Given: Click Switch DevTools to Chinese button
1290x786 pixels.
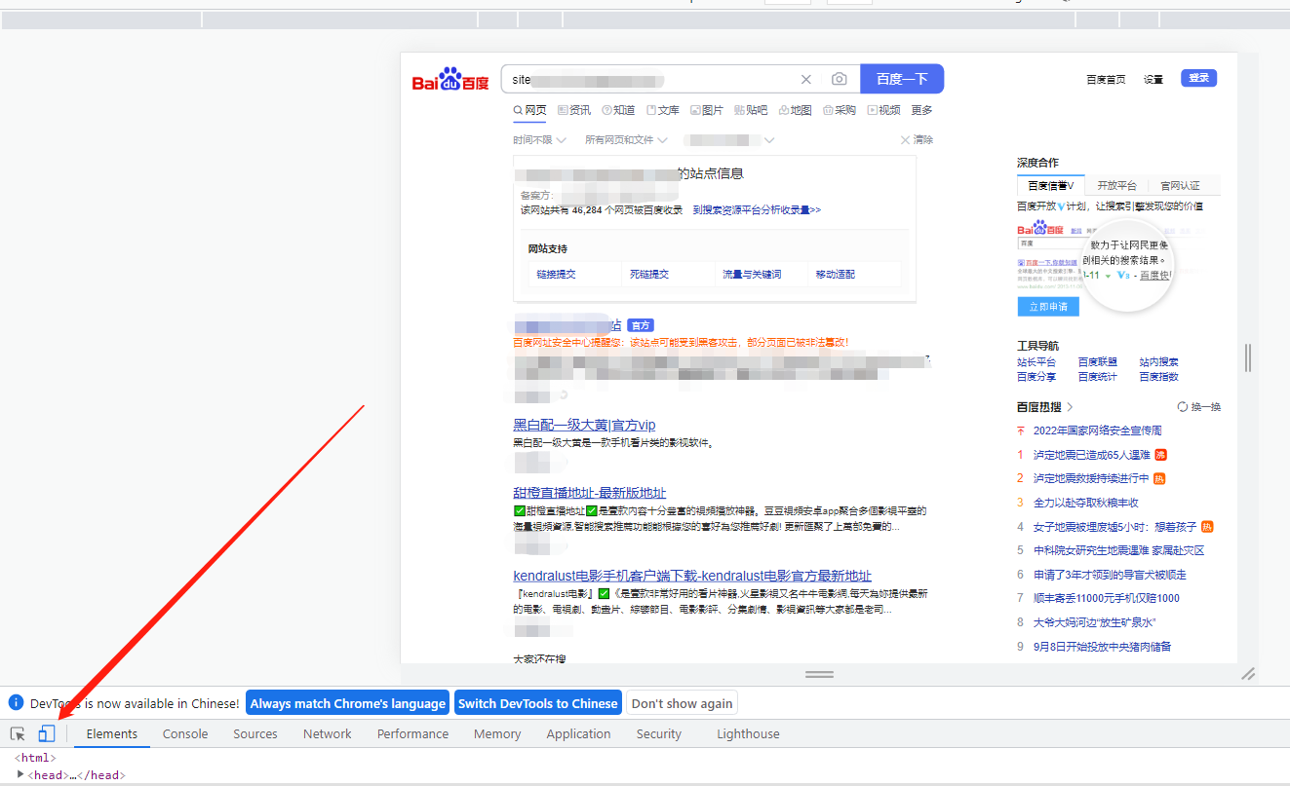Looking at the screenshot, I should (x=538, y=703).
